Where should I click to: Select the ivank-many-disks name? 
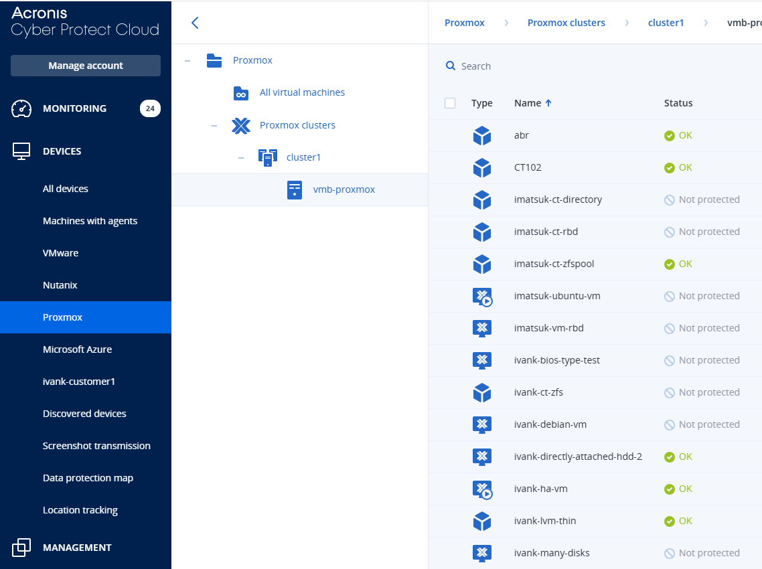[x=552, y=553]
